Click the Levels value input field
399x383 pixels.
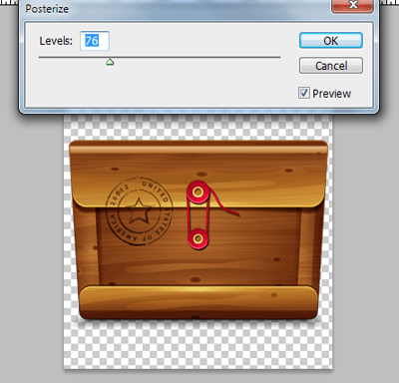point(95,41)
